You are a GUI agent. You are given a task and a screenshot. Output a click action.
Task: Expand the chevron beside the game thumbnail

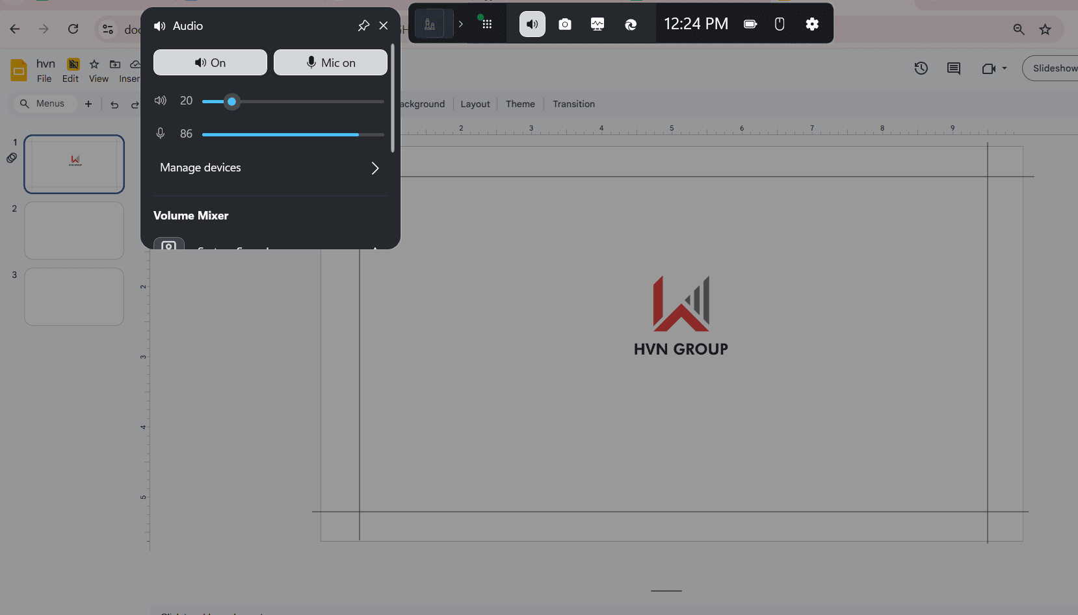pyautogui.click(x=460, y=25)
